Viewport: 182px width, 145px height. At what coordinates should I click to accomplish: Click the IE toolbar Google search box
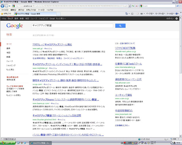[157, 6]
